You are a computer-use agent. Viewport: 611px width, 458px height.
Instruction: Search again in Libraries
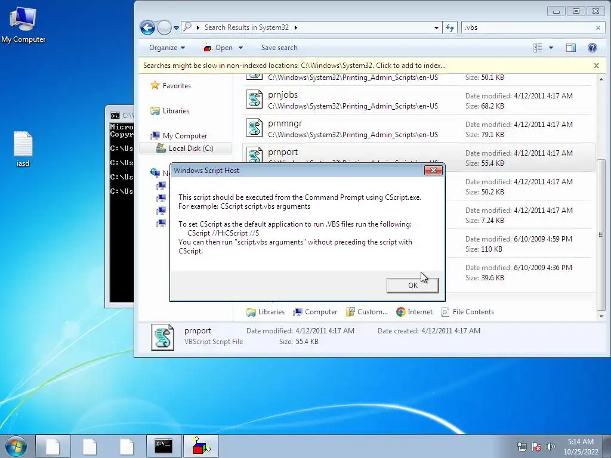(266, 311)
